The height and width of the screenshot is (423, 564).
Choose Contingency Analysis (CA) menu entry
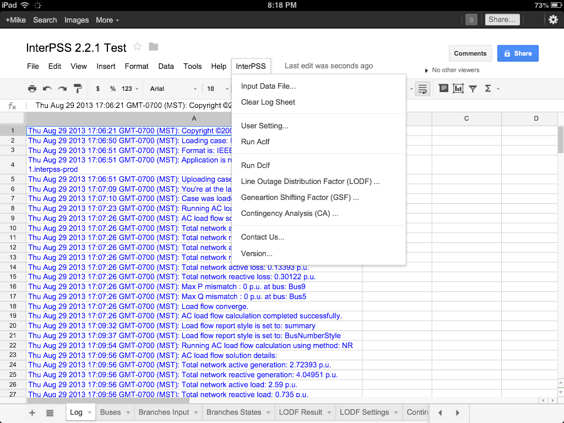click(x=289, y=213)
